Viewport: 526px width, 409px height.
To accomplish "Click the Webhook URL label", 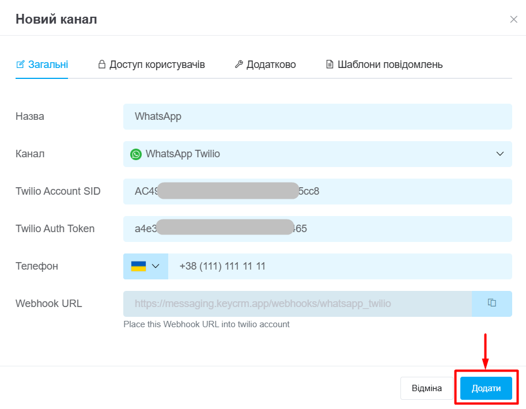I will click(48, 304).
